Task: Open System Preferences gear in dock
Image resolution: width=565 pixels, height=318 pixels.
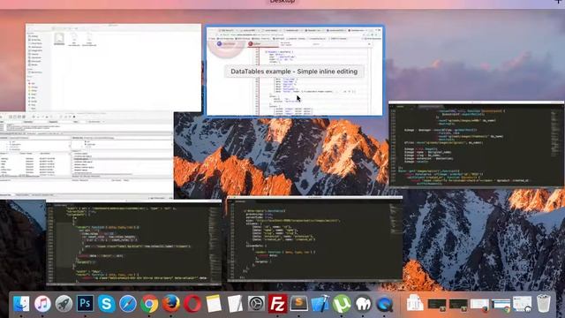Action: coord(256,304)
